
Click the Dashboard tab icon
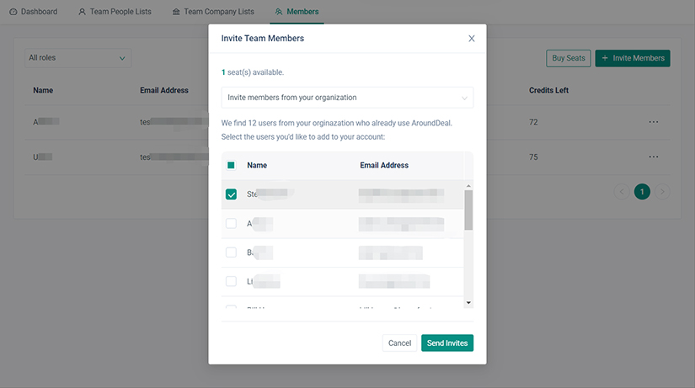click(x=13, y=12)
